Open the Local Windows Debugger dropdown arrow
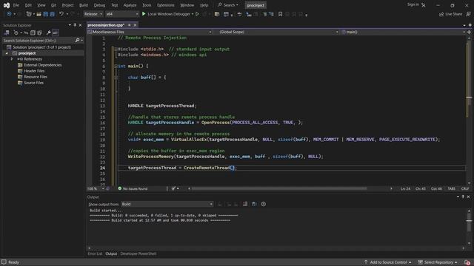This screenshot has height=266, width=474. [193, 14]
